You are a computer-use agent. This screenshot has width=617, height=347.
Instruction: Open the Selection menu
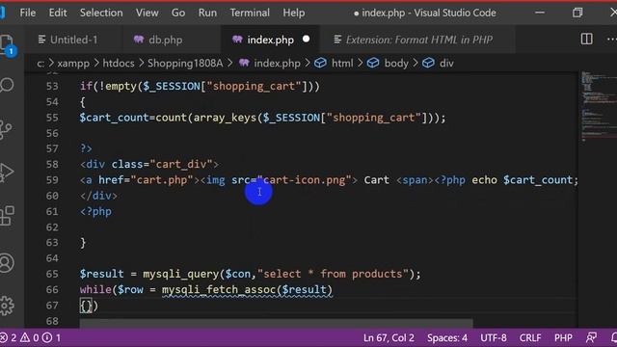coord(101,13)
